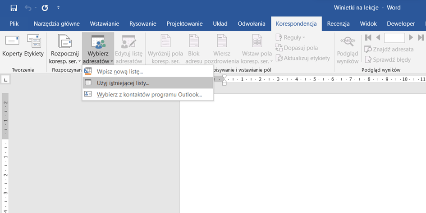The height and width of the screenshot is (213, 426).
Task: Switch to the Wstawianie tab
Action: click(105, 24)
